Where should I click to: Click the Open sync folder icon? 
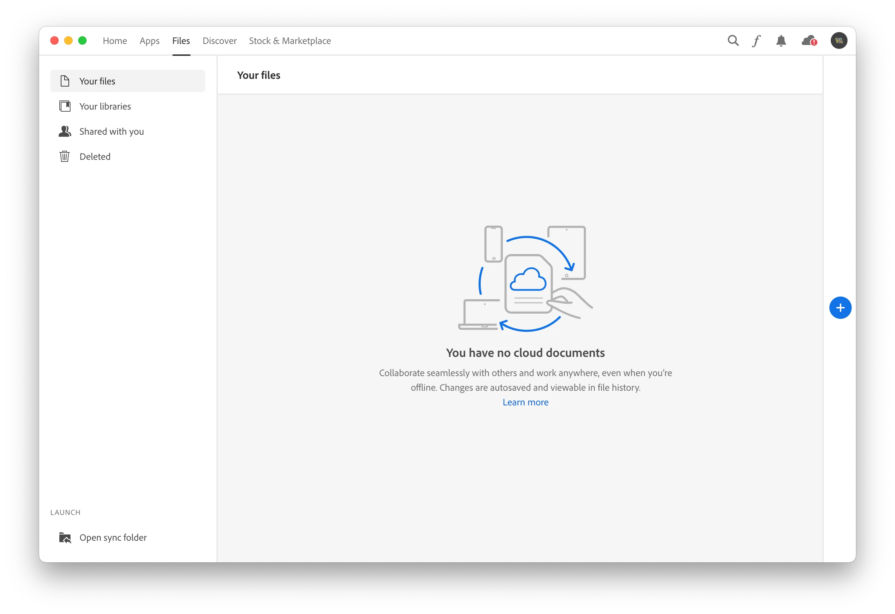[x=65, y=538]
